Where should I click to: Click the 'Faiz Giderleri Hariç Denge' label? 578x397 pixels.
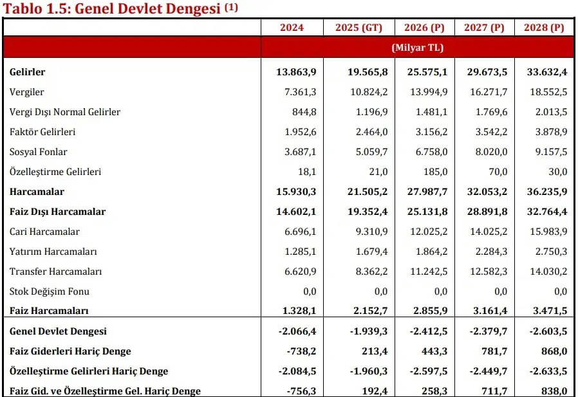pos(70,351)
